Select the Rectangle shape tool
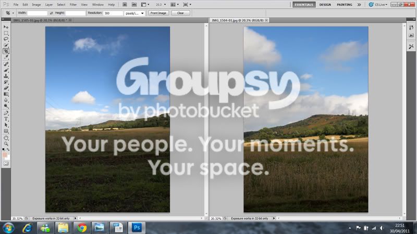The image size is (417, 234). 6,131
